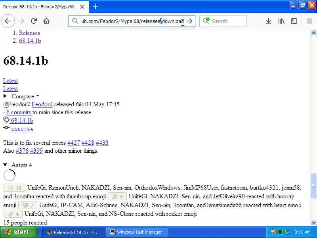Reload the current page
Screen dimensions: 317x238
pos(34,21)
